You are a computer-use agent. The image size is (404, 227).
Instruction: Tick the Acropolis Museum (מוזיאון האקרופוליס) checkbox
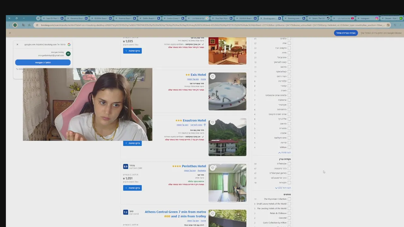(289, 173)
